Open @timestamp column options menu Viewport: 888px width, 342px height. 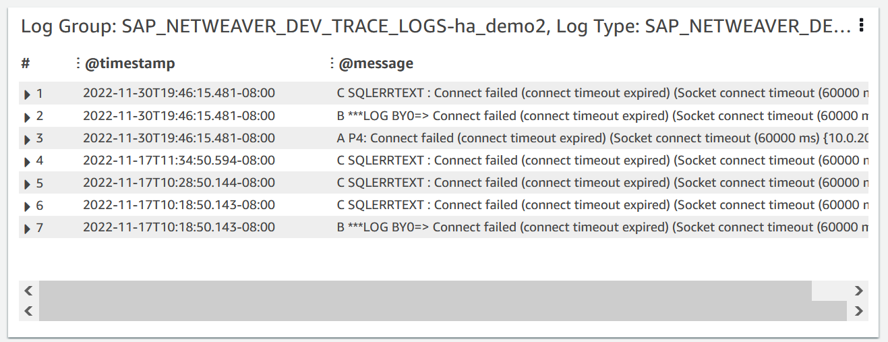pyautogui.click(x=78, y=63)
